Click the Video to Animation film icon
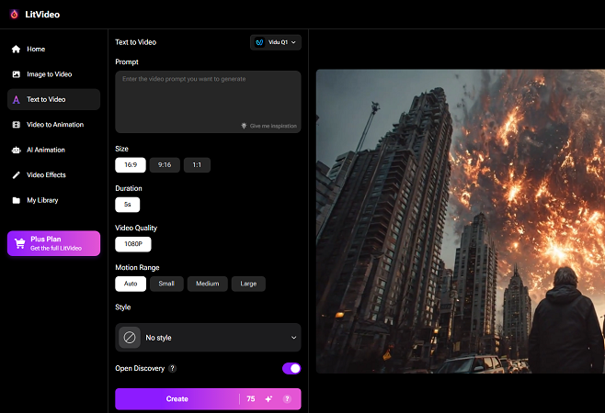Image resolution: width=605 pixels, height=413 pixels. tap(16, 124)
